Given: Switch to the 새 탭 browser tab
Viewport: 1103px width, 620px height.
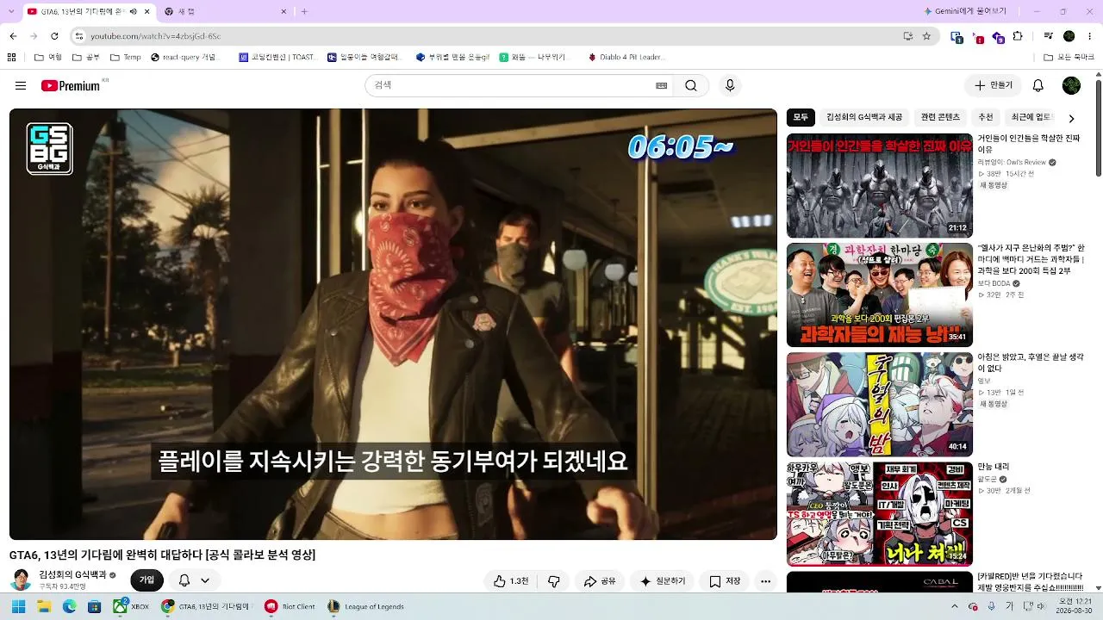Looking at the screenshot, I should 225,11.
